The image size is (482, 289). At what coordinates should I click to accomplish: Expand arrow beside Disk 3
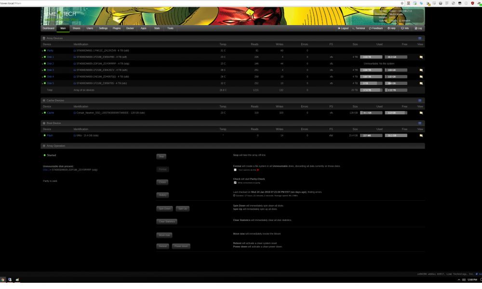(42, 70)
